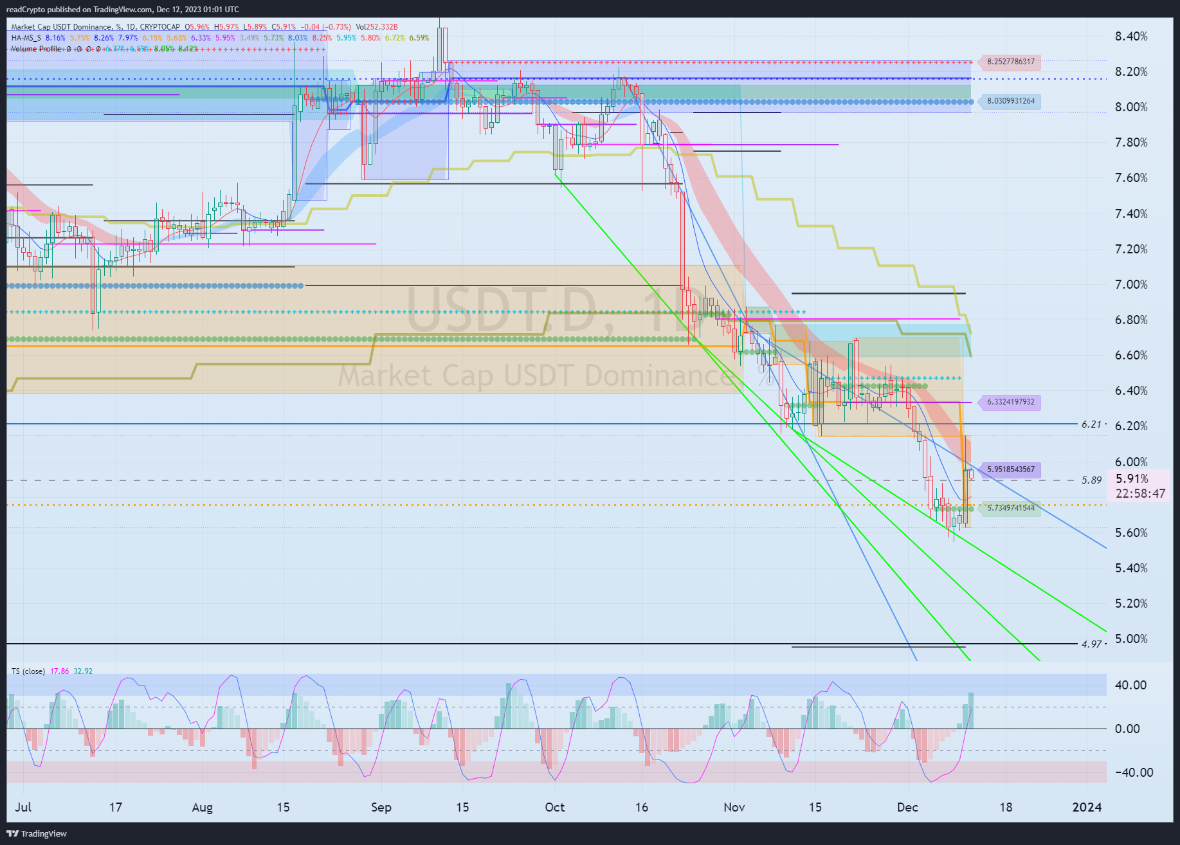Click the HA-MS_S indicator legend
1180x845 pixels.
26,38
